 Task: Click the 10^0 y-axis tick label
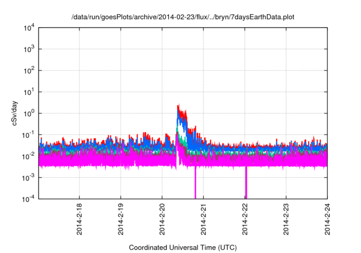[29, 113]
